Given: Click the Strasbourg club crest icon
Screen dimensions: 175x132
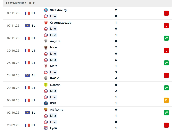Looking at the screenshot, I should point(46,10).
